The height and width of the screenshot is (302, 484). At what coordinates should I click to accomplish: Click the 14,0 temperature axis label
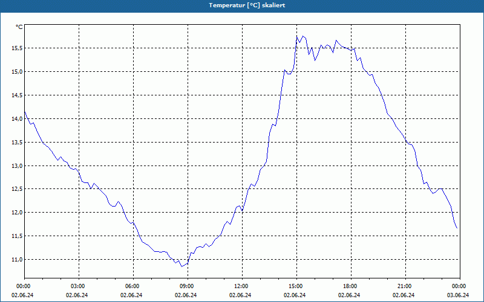pyautogui.click(x=17, y=118)
